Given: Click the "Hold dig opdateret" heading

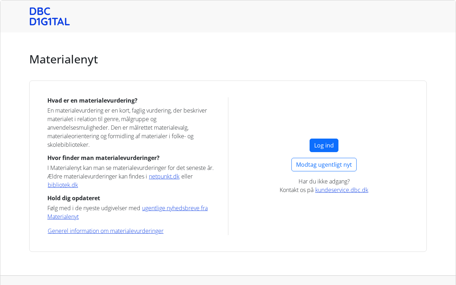Looking at the screenshot, I should click(x=74, y=198).
